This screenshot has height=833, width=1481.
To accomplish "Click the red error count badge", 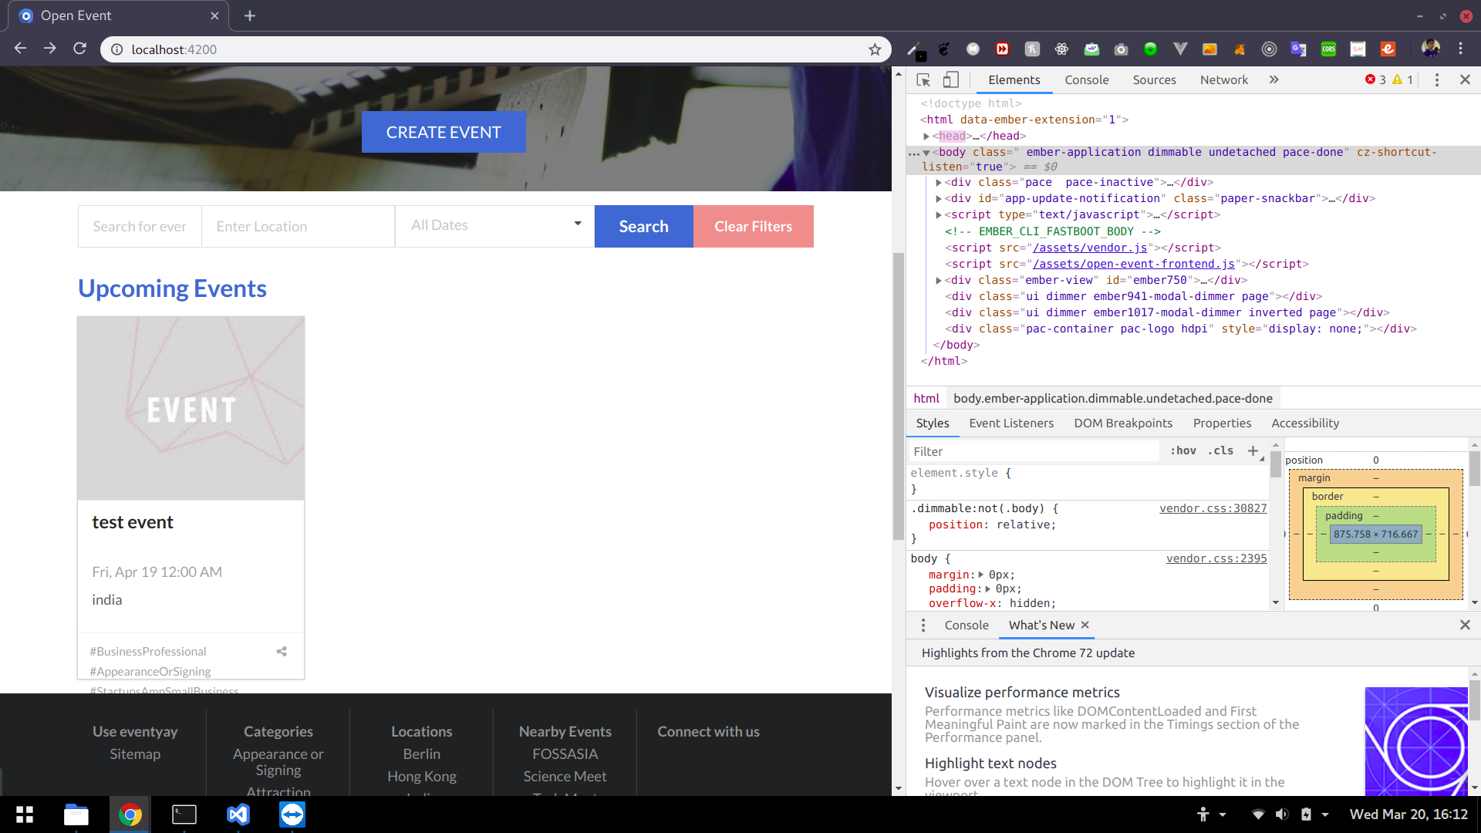I will pos(1375,79).
